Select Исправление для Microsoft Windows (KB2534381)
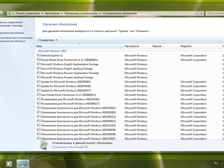Viewport: 224px width, 168px height. [70, 99]
